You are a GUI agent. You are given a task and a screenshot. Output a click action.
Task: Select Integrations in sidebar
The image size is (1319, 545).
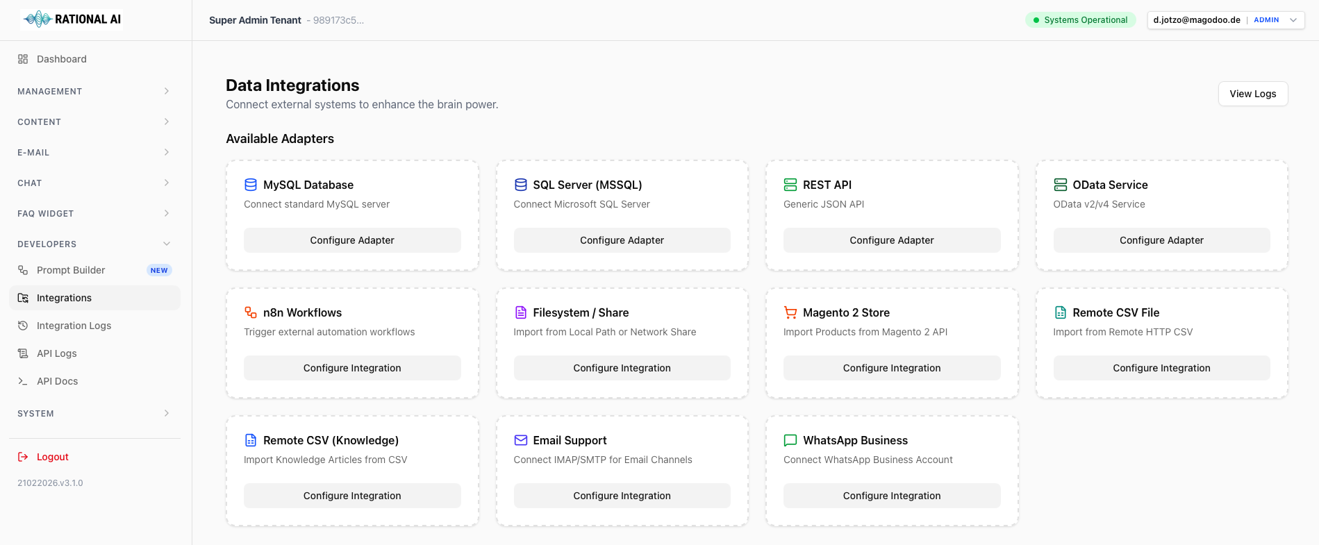point(94,298)
